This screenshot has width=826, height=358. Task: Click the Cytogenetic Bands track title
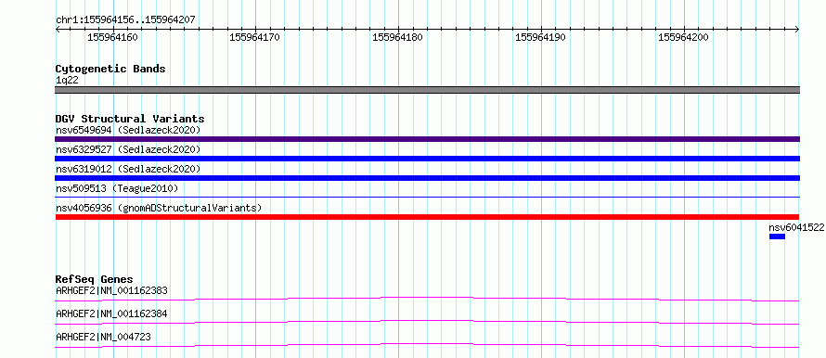(x=110, y=69)
